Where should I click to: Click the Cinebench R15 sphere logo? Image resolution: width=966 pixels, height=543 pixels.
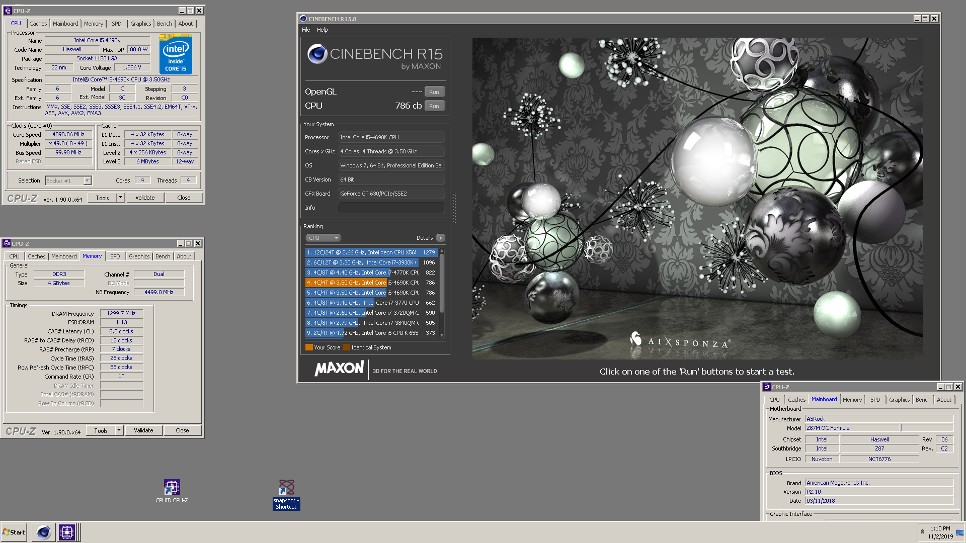click(317, 54)
